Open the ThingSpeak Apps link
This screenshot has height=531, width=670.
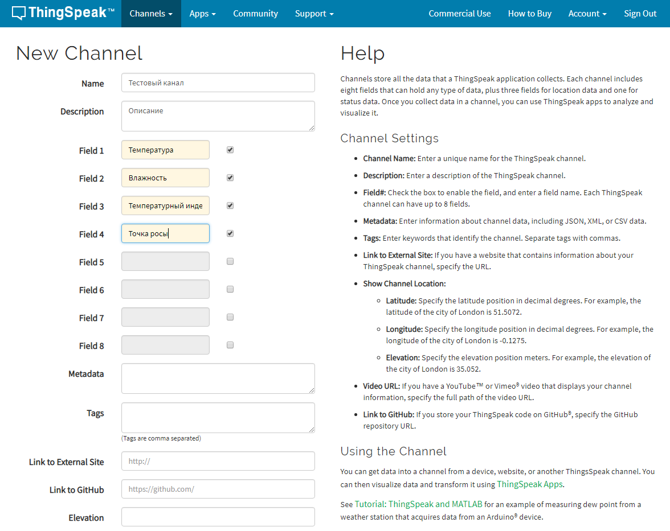(x=529, y=484)
